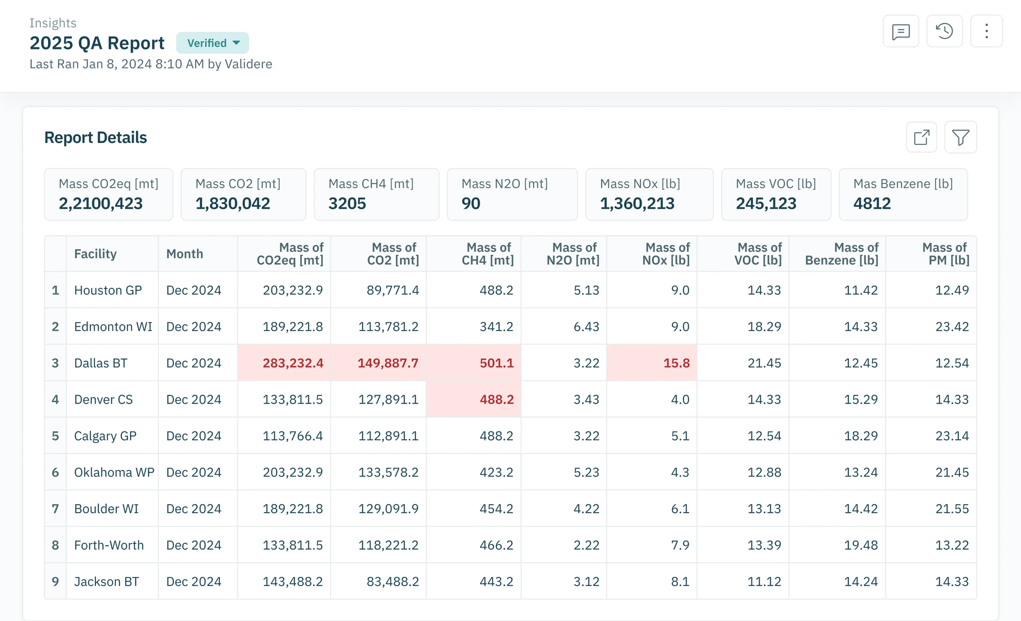This screenshot has height=621, width=1021.
Task: Open the three-dot more options menu
Action: [x=986, y=32]
